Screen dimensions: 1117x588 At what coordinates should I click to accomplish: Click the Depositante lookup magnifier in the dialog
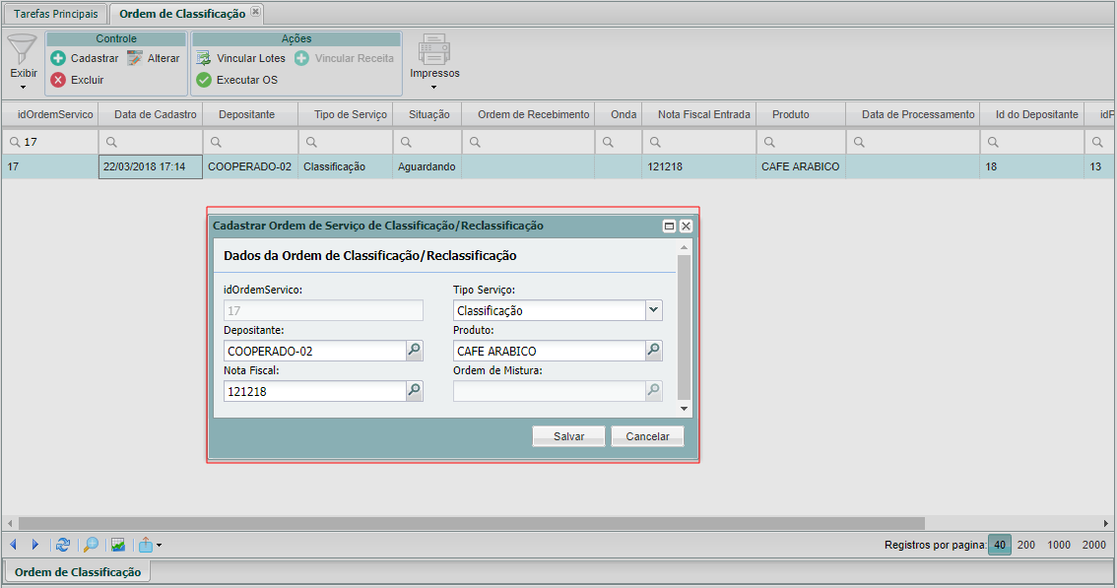415,350
